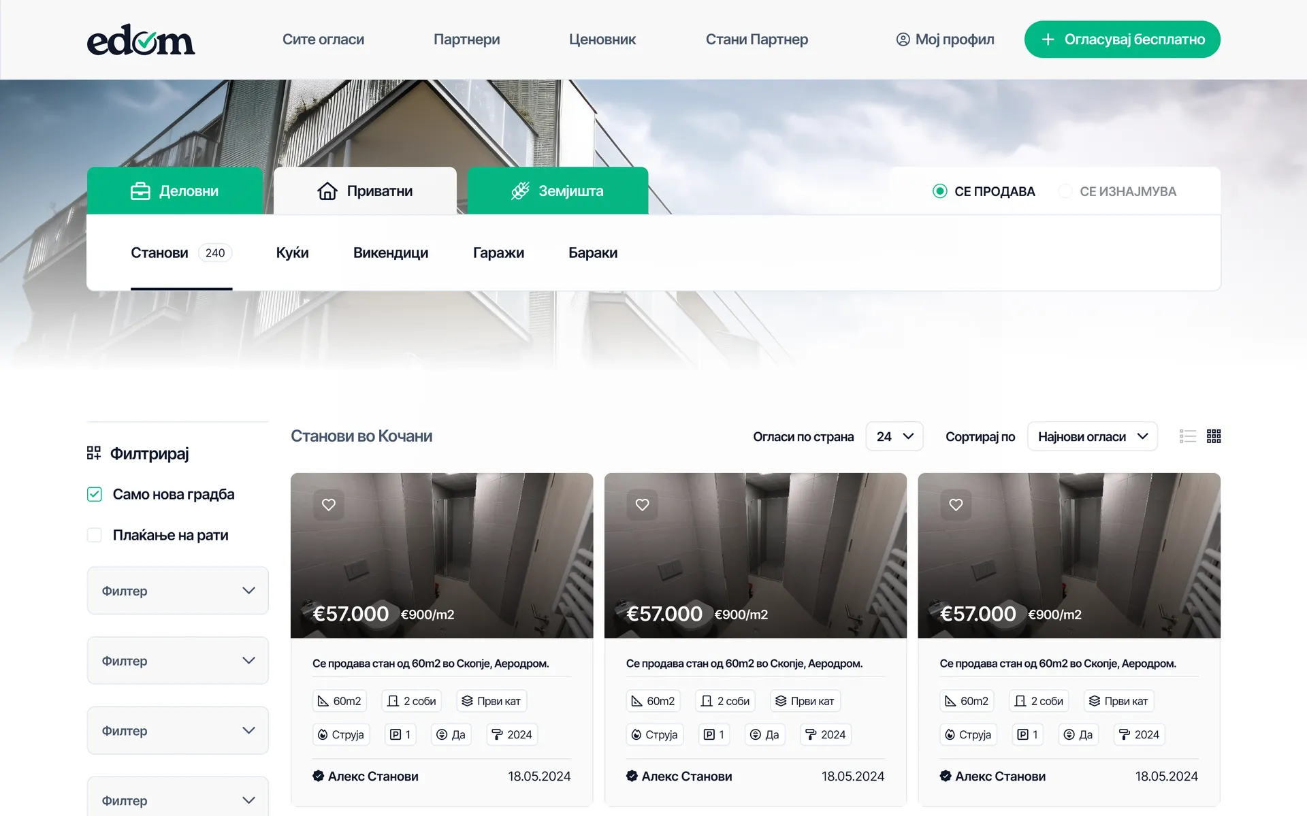Screen dimensions: 1307x816
Task: Expand the second Филтер dropdown
Action: click(178, 661)
